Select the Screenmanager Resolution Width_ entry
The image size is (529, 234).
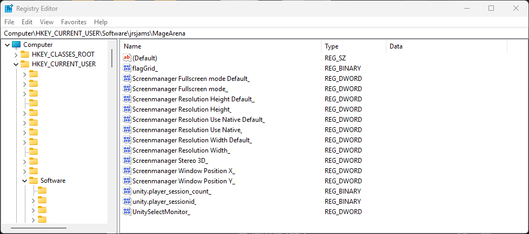click(181, 150)
